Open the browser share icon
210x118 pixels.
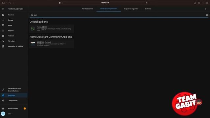199,3
